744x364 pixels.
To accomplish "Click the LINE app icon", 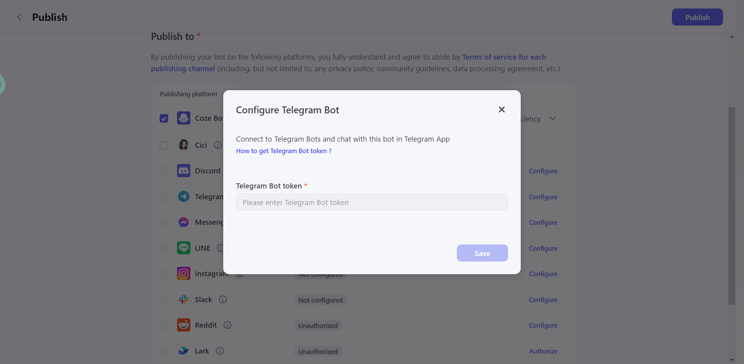I will pos(184,248).
